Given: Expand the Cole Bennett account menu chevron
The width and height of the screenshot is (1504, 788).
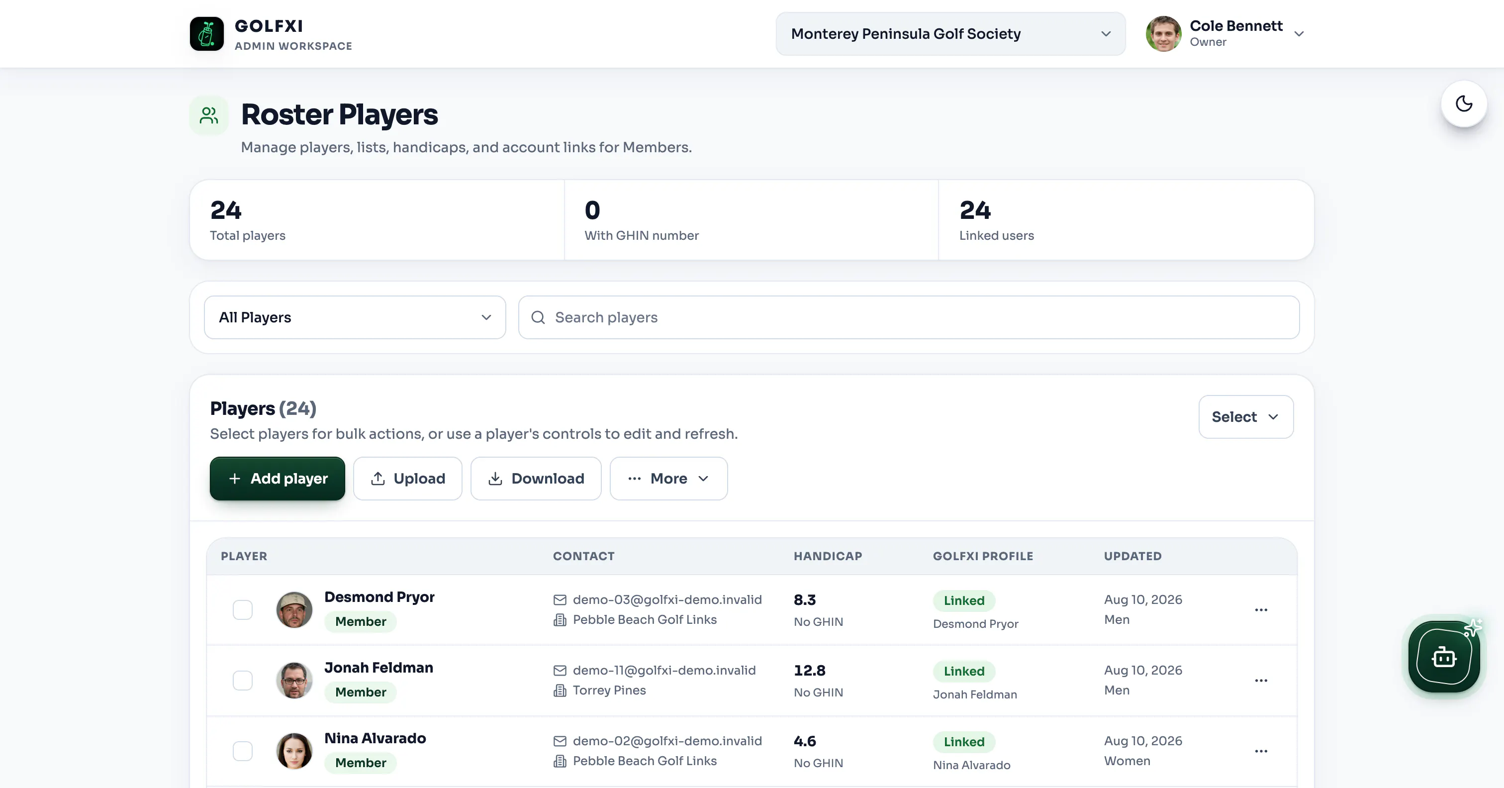Looking at the screenshot, I should click(x=1299, y=34).
